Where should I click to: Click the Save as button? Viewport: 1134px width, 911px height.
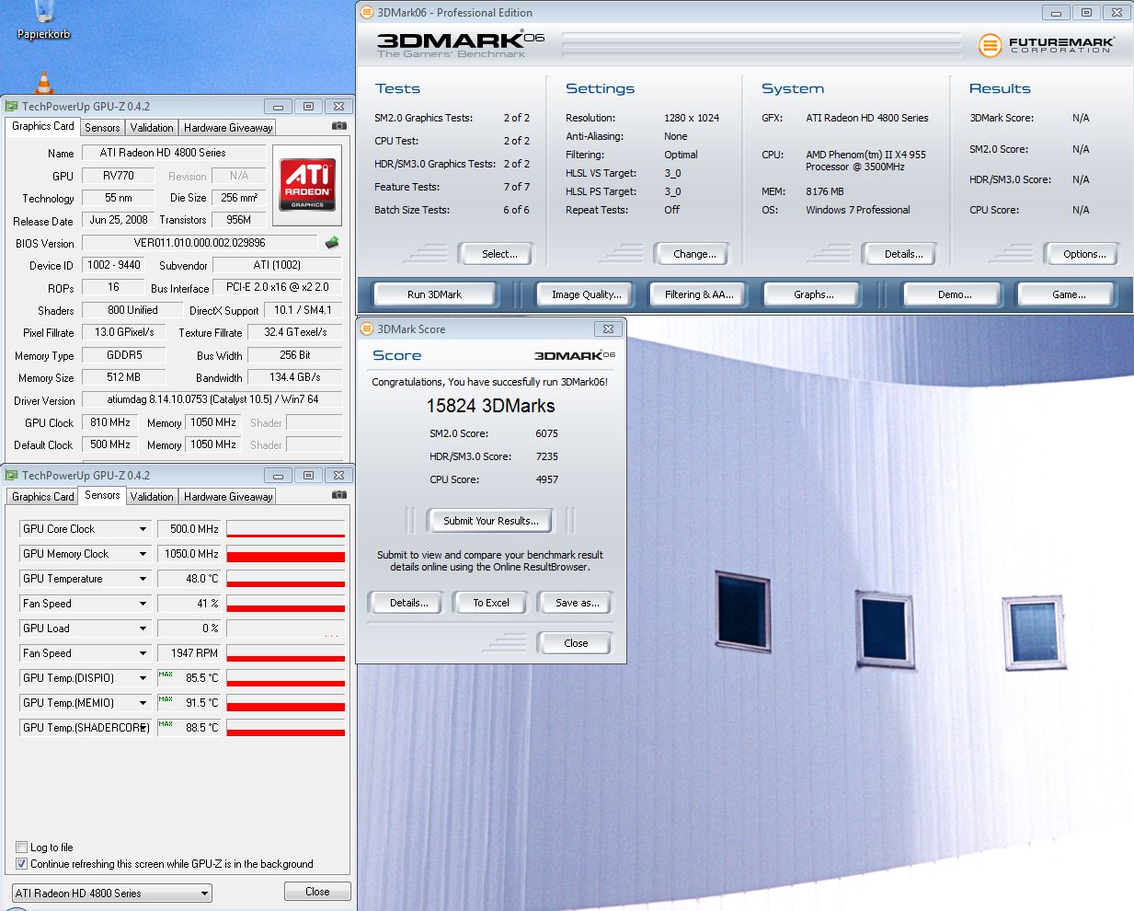(577, 603)
